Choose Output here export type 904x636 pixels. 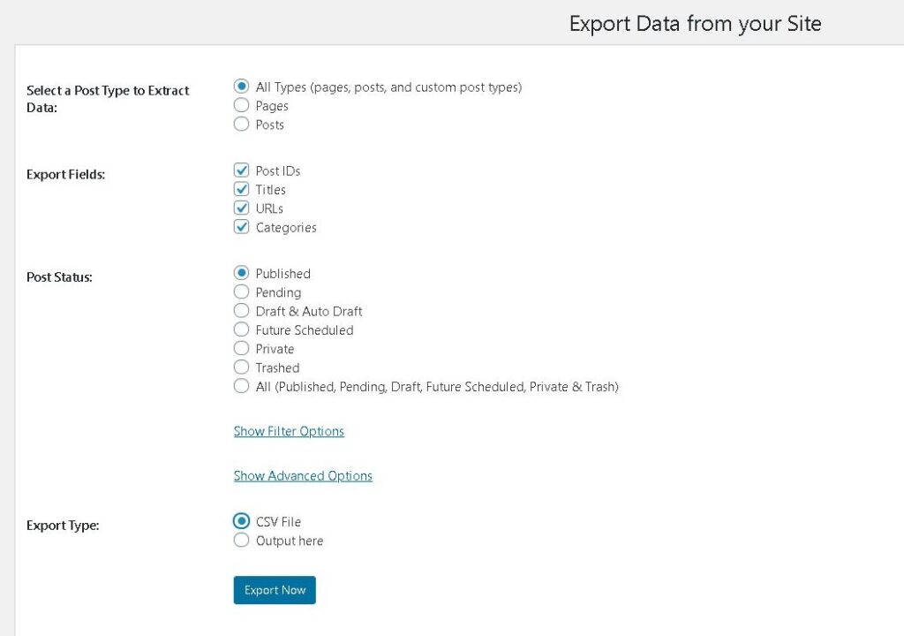[241, 541]
